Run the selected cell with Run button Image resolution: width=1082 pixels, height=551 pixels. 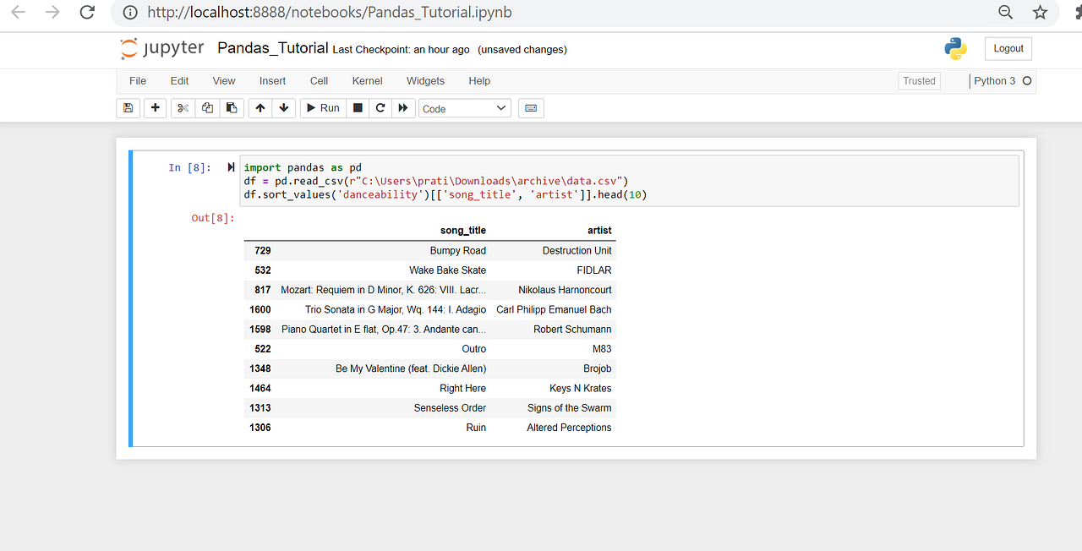(322, 107)
